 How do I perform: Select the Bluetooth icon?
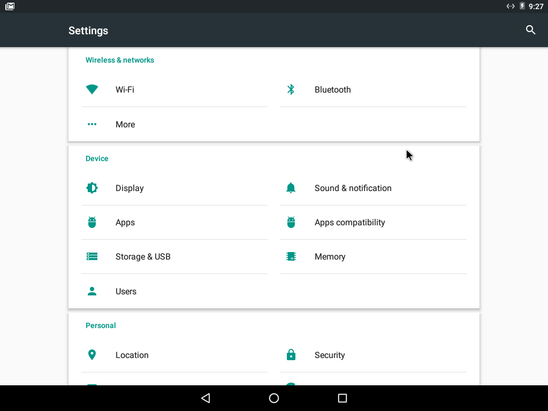point(291,89)
